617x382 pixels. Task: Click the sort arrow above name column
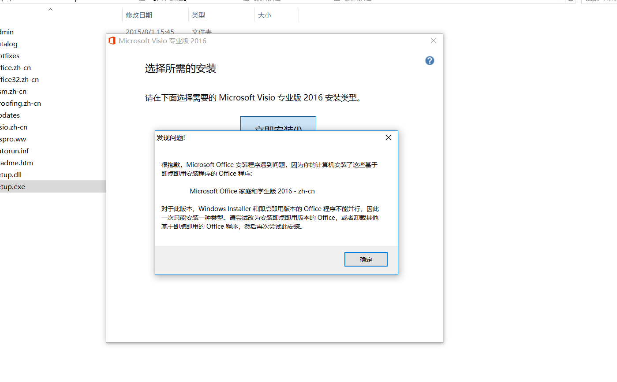coord(50,9)
